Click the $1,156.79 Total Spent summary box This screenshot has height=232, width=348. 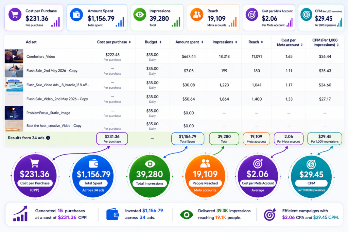pyautogui.click(x=188, y=139)
